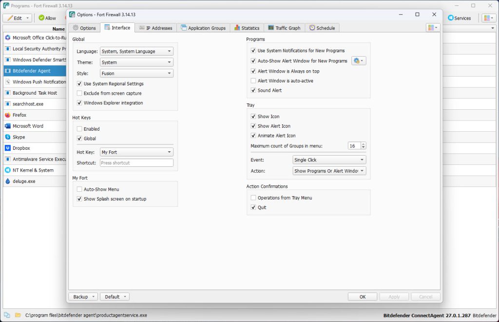Image resolution: width=499 pixels, height=322 pixels.
Task: Toggle the Global hot keys checkbox
Action: 79,139
